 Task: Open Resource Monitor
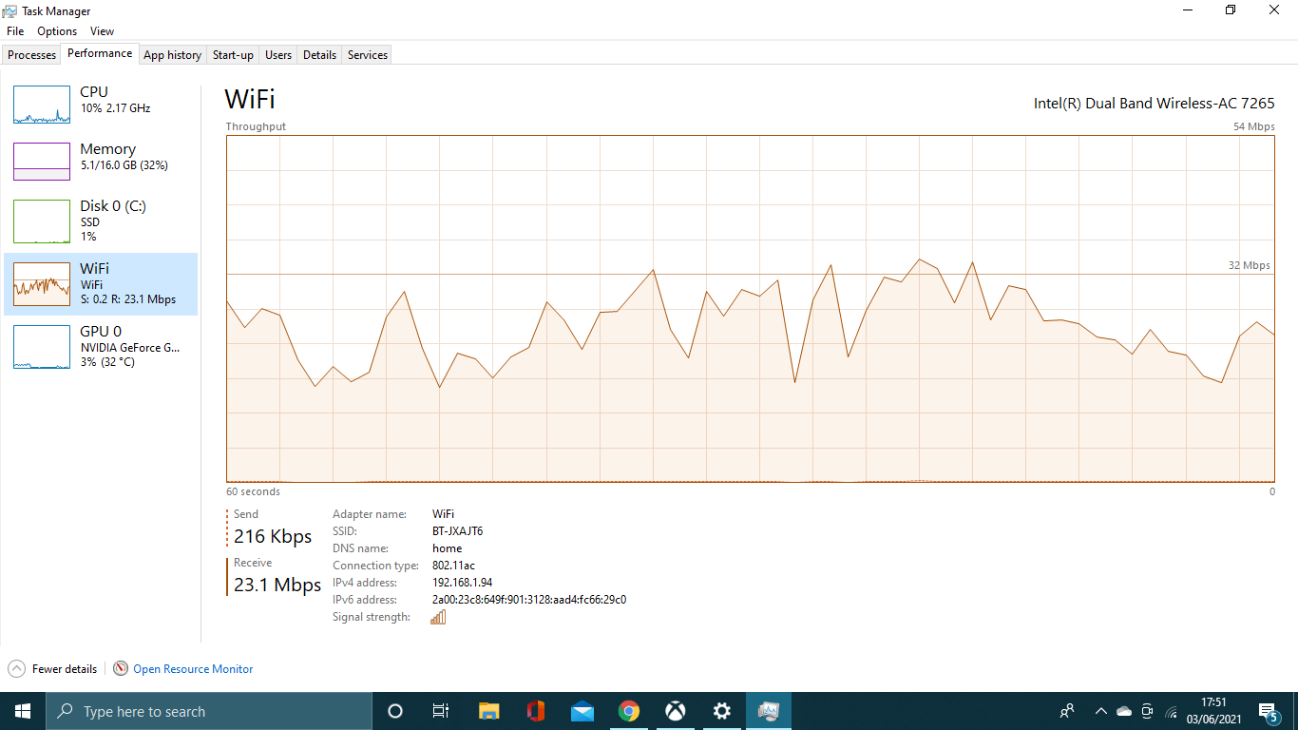[191, 668]
